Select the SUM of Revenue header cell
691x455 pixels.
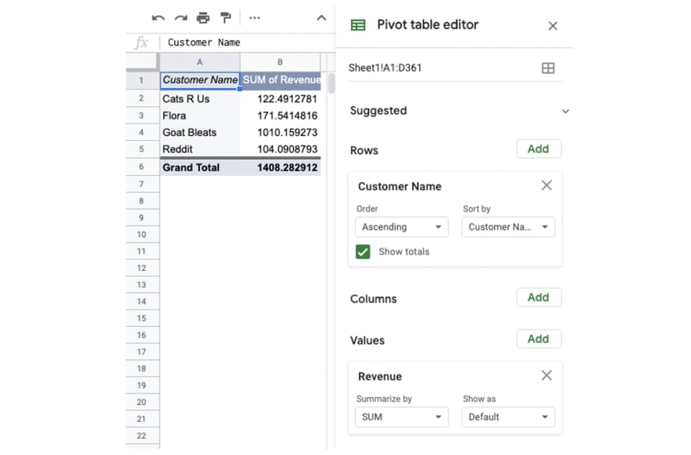click(280, 80)
